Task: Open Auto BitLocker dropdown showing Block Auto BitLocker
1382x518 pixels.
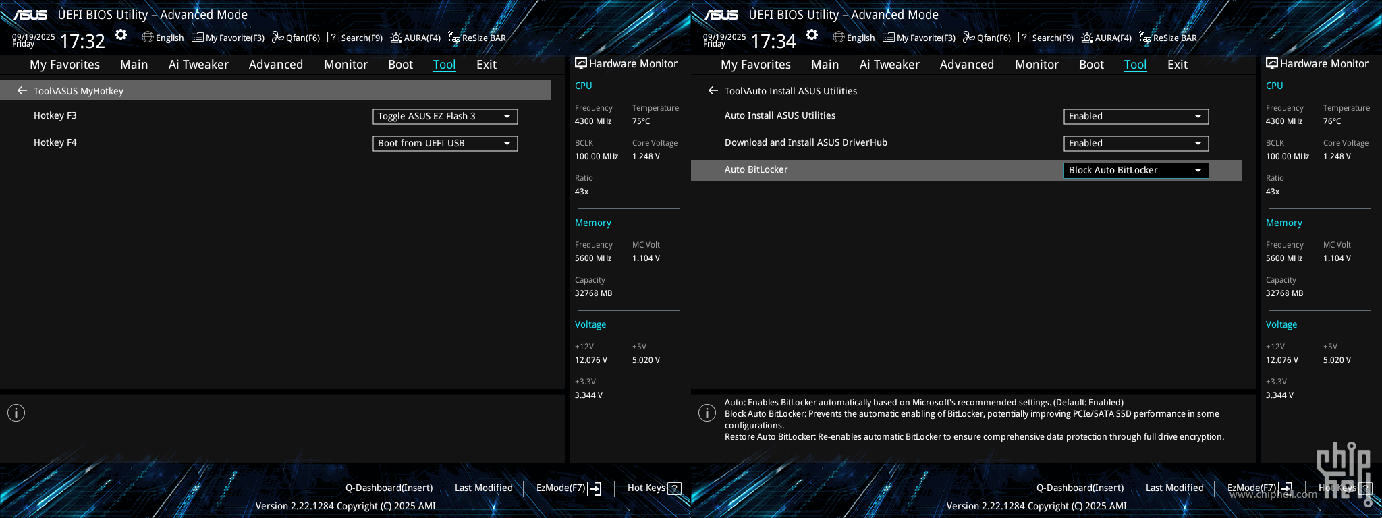Action: tap(1136, 170)
